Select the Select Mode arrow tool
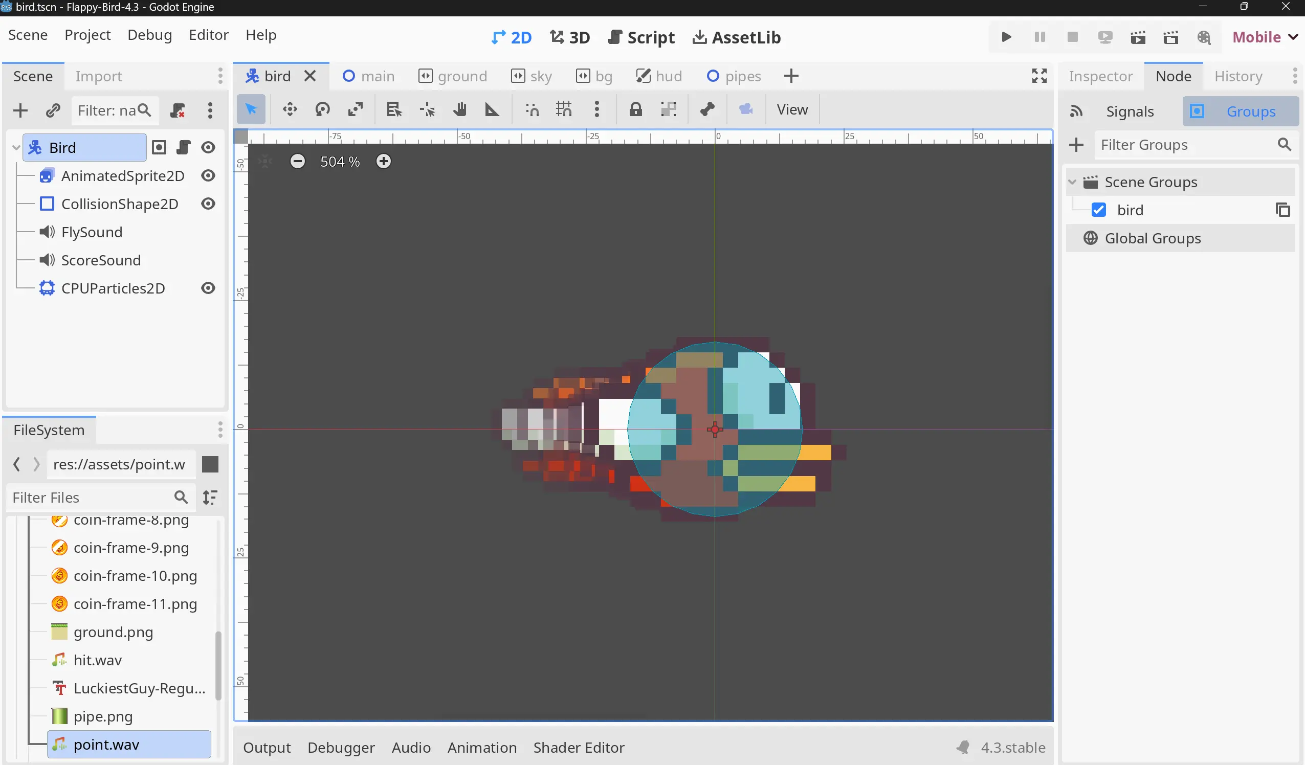 click(x=251, y=109)
